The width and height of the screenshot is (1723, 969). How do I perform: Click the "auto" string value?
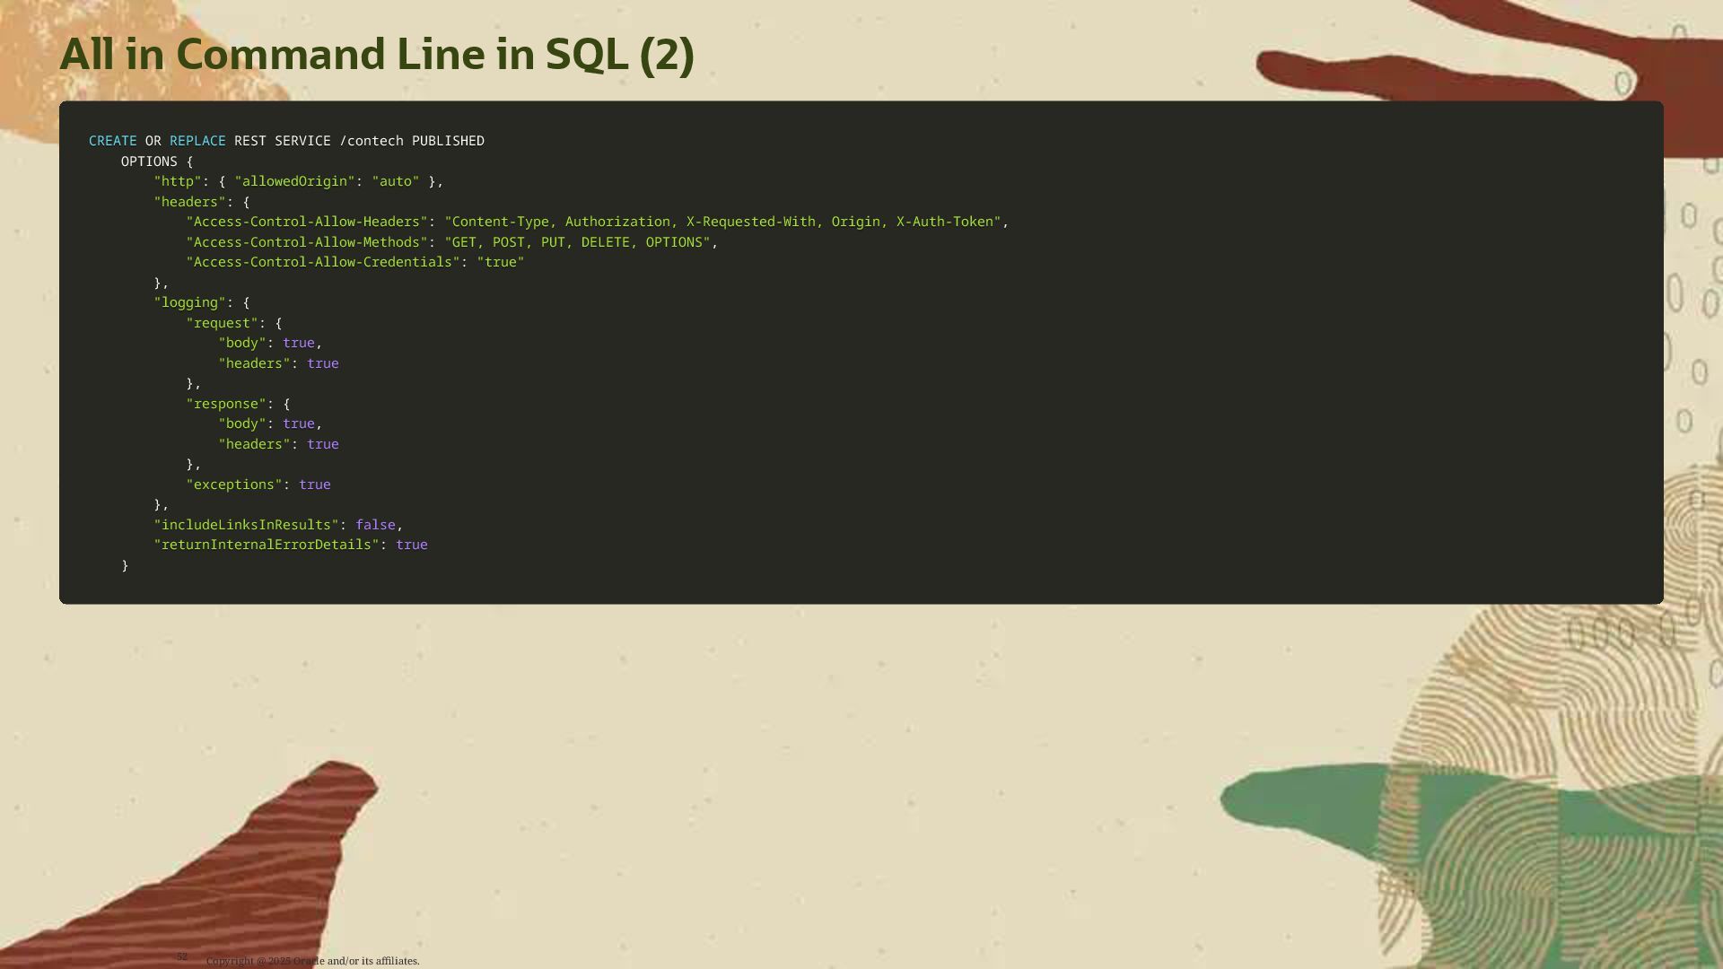[396, 181]
